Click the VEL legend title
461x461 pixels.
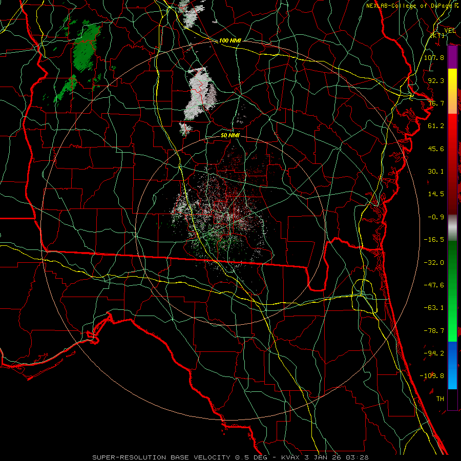coord(450,31)
